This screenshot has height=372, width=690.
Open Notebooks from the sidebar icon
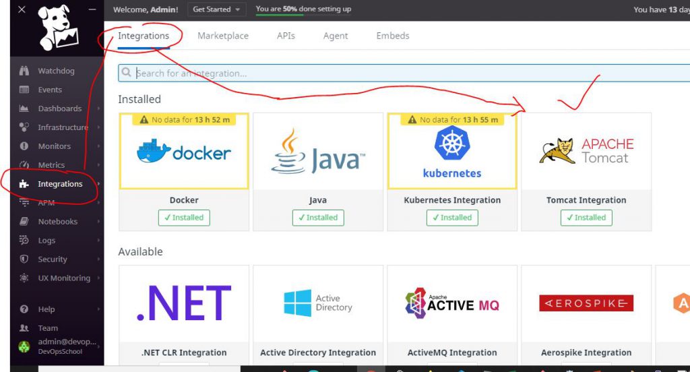point(24,222)
